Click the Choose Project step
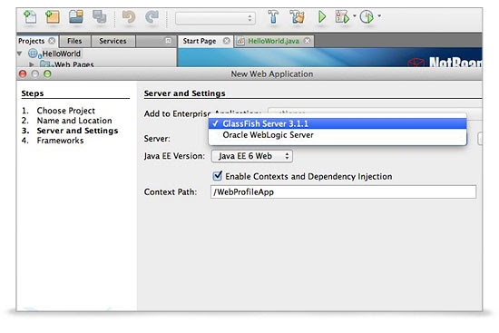Image resolution: width=499 pixels, height=333 pixels. pyautogui.click(x=66, y=111)
